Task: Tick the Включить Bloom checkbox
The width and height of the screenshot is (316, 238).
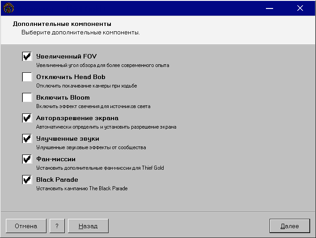Action: coord(27,97)
